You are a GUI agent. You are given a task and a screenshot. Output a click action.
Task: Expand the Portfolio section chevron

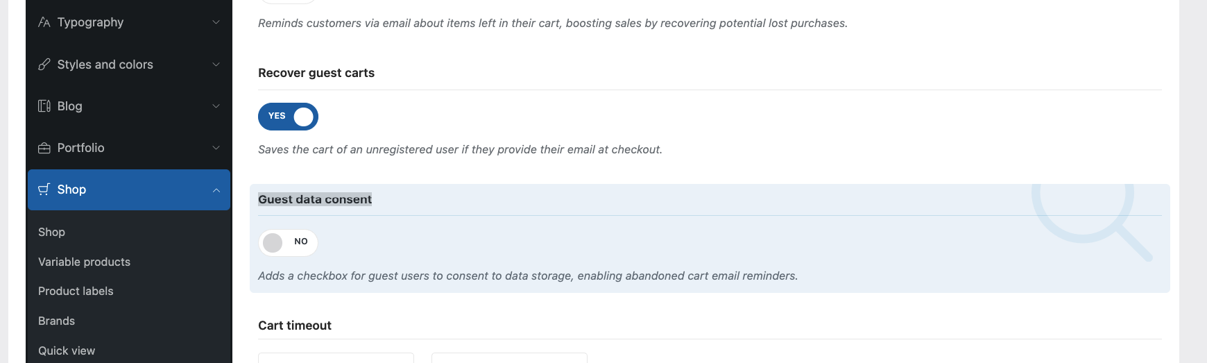pyautogui.click(x=216, y=148)
